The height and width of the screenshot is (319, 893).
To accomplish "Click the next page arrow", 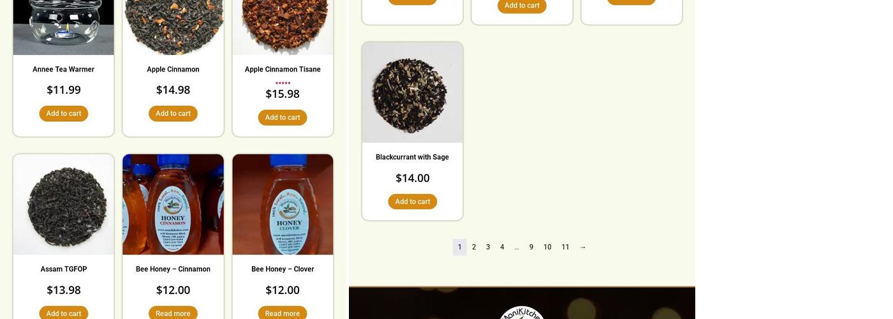I will pyautogui.click(x=583, y=248).
